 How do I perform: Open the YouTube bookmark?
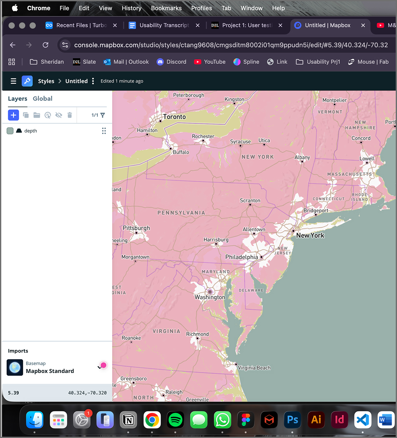click(x=210, y=62)
